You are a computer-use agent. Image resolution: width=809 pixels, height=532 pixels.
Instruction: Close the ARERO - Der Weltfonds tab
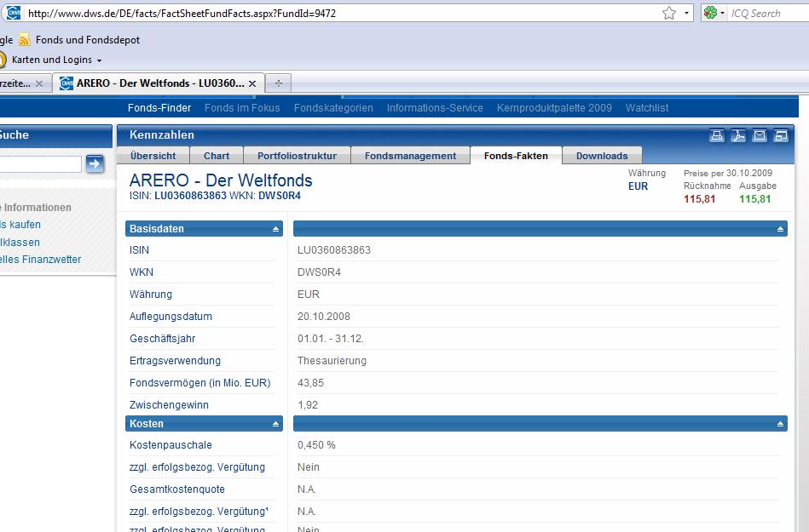(252, 83)
